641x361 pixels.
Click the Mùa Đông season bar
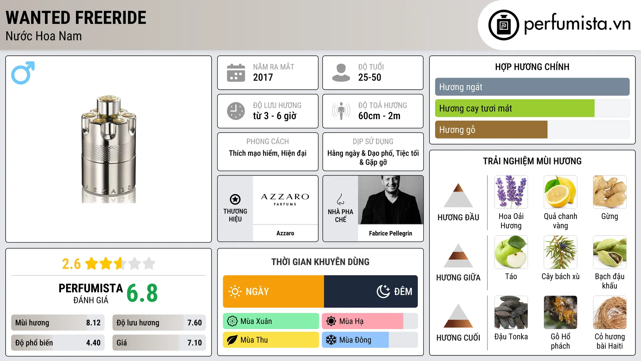(370, 340)
